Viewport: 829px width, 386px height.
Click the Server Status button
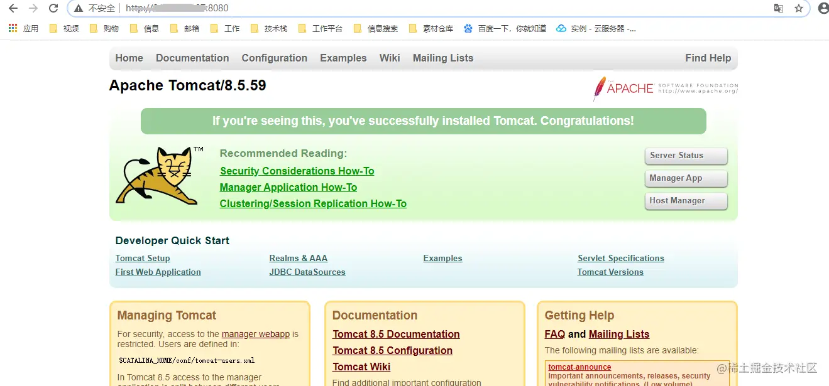point(686,156)
